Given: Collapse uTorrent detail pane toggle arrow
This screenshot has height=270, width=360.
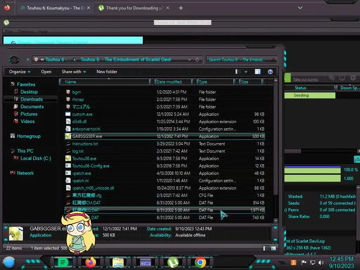Looking at the screenshot, I should [x=357, y=159].
